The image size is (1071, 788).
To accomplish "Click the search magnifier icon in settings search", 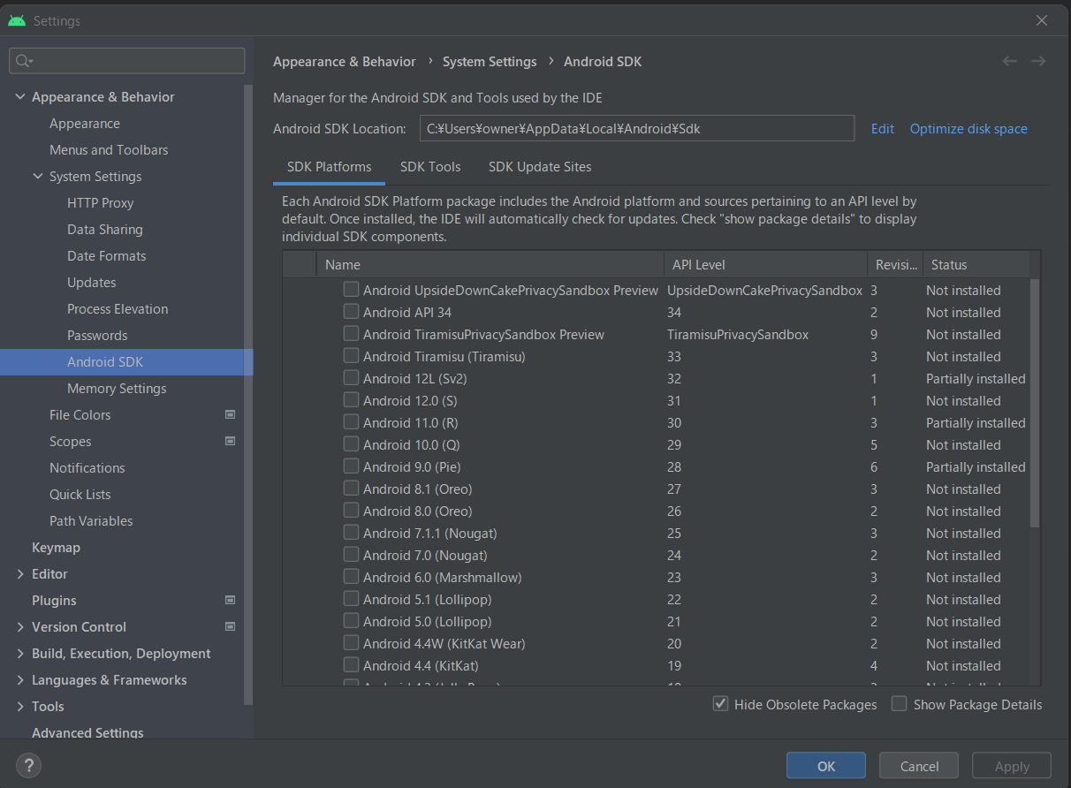I will pyautogui.click(x=24, y=61).
